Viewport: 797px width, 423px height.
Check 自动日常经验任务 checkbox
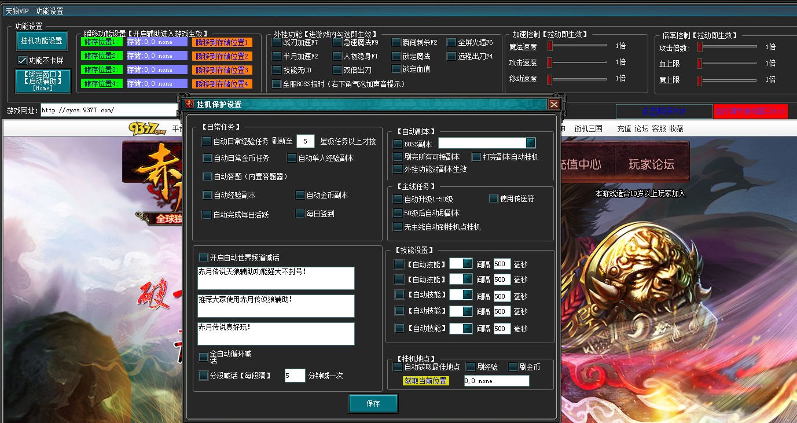(207, 141)
